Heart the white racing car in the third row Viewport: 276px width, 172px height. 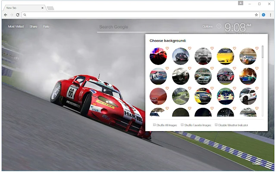(x=257, y=88)
